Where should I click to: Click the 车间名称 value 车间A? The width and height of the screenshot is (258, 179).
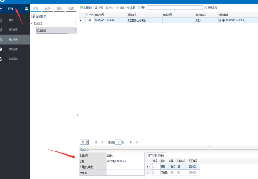(x=125, y=156)
